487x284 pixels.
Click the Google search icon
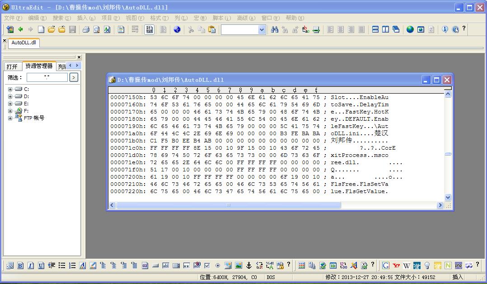click(x=386, y=265)
